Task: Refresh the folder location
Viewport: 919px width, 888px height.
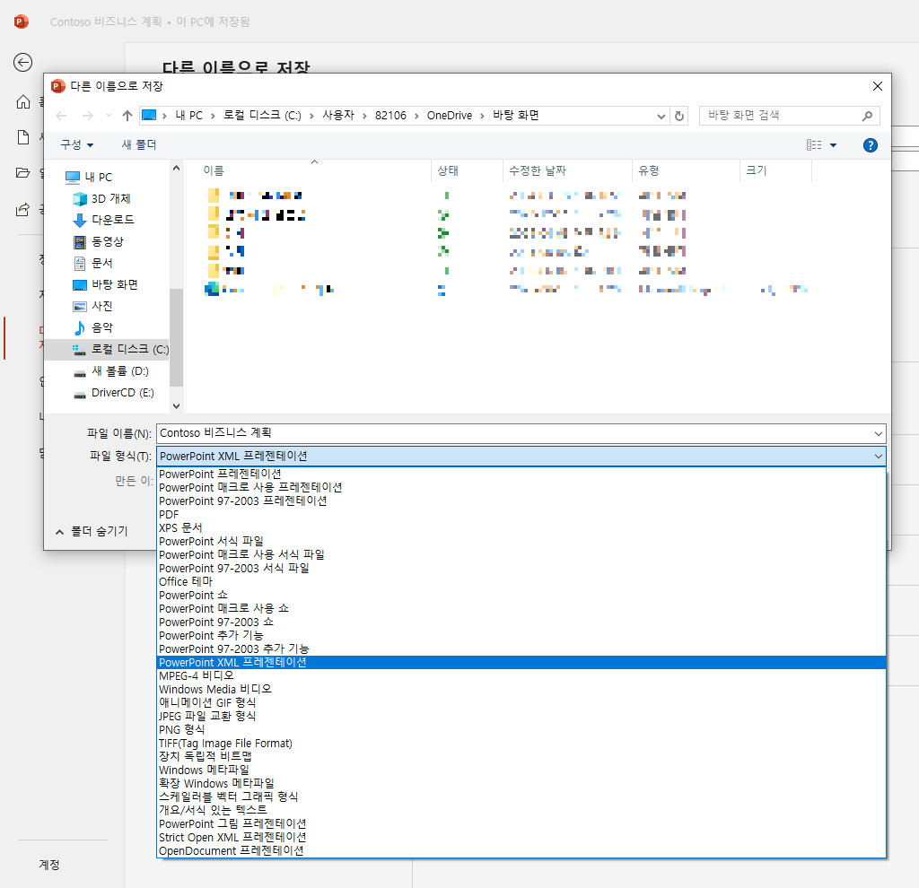Action: [x=679, y=116]
